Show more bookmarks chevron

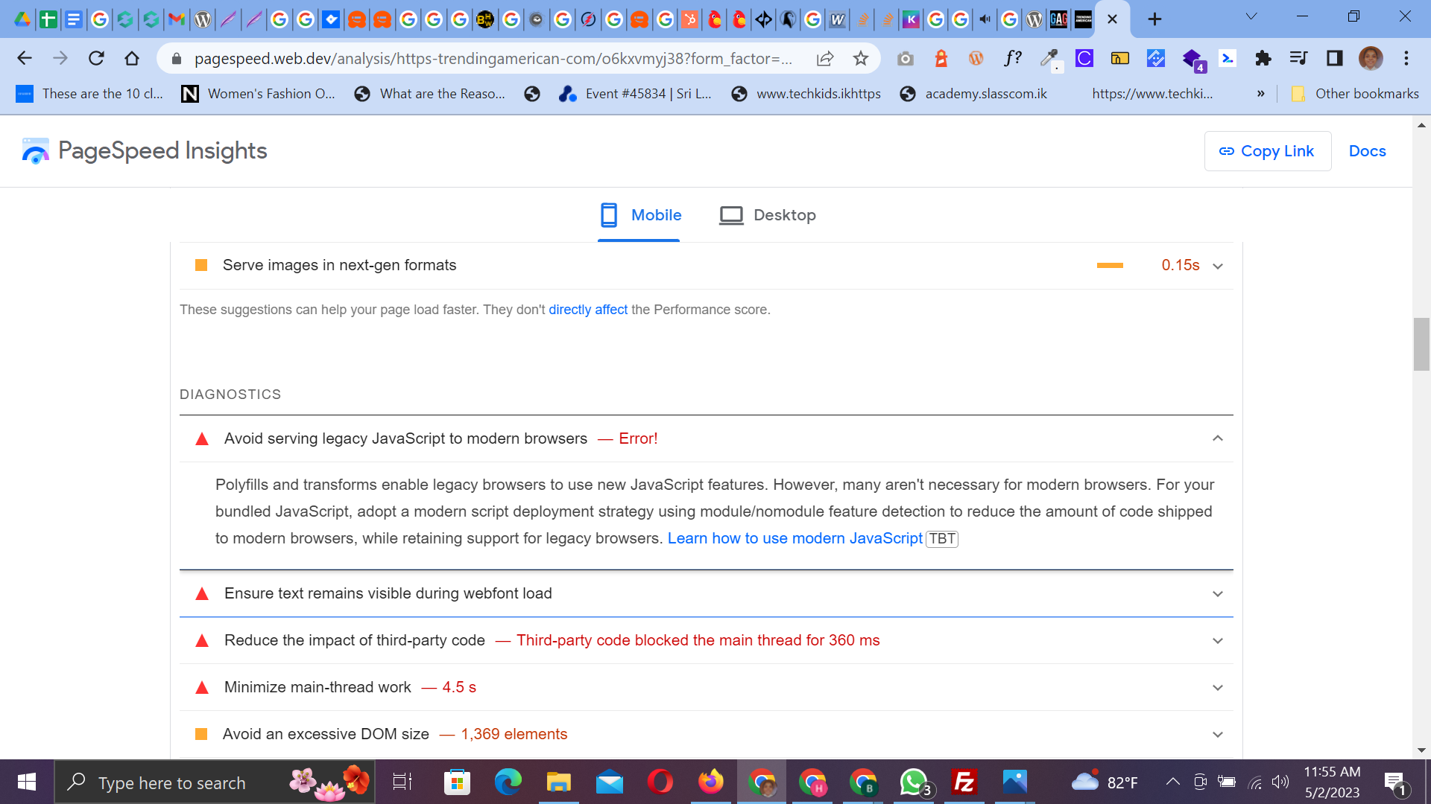(1260, 94)
